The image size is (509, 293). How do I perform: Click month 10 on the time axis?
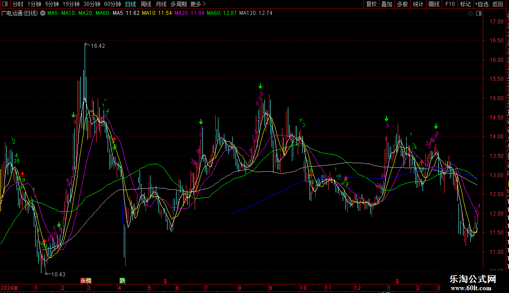coord(303,288)
